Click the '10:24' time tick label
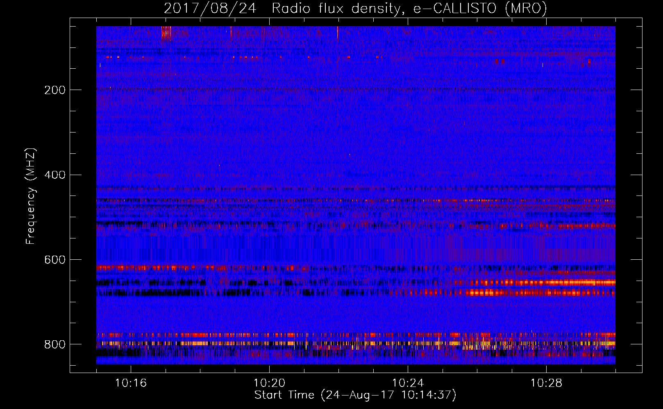 point(408,383)
